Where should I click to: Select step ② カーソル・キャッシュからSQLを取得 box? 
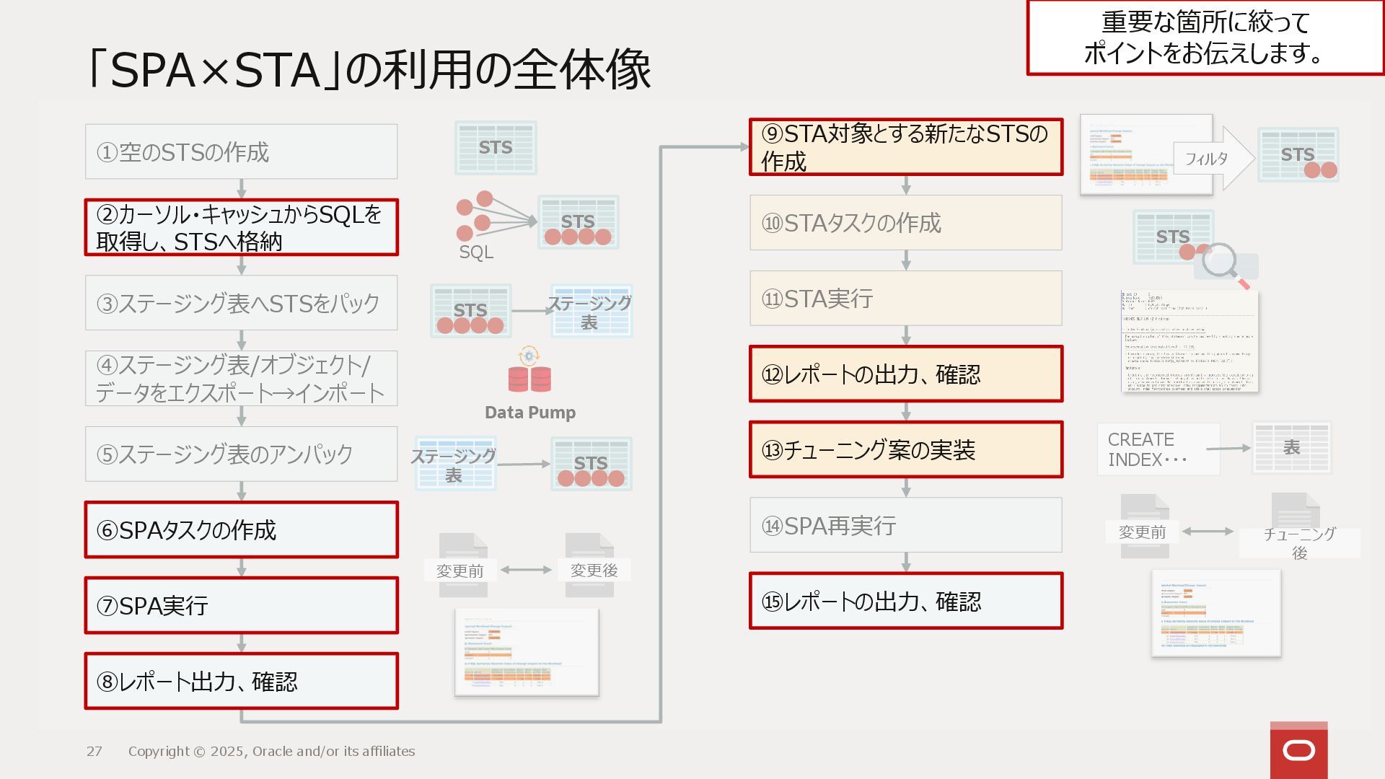point(241,227)
